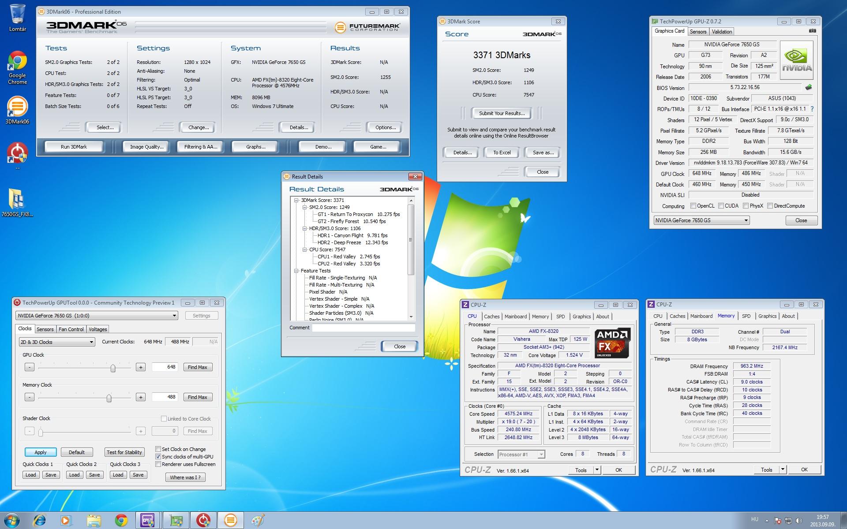Toggle Set Clock on Change checkbox
Image resolution: width=847 pixels, height=529 pixels.
coord(158,449)
